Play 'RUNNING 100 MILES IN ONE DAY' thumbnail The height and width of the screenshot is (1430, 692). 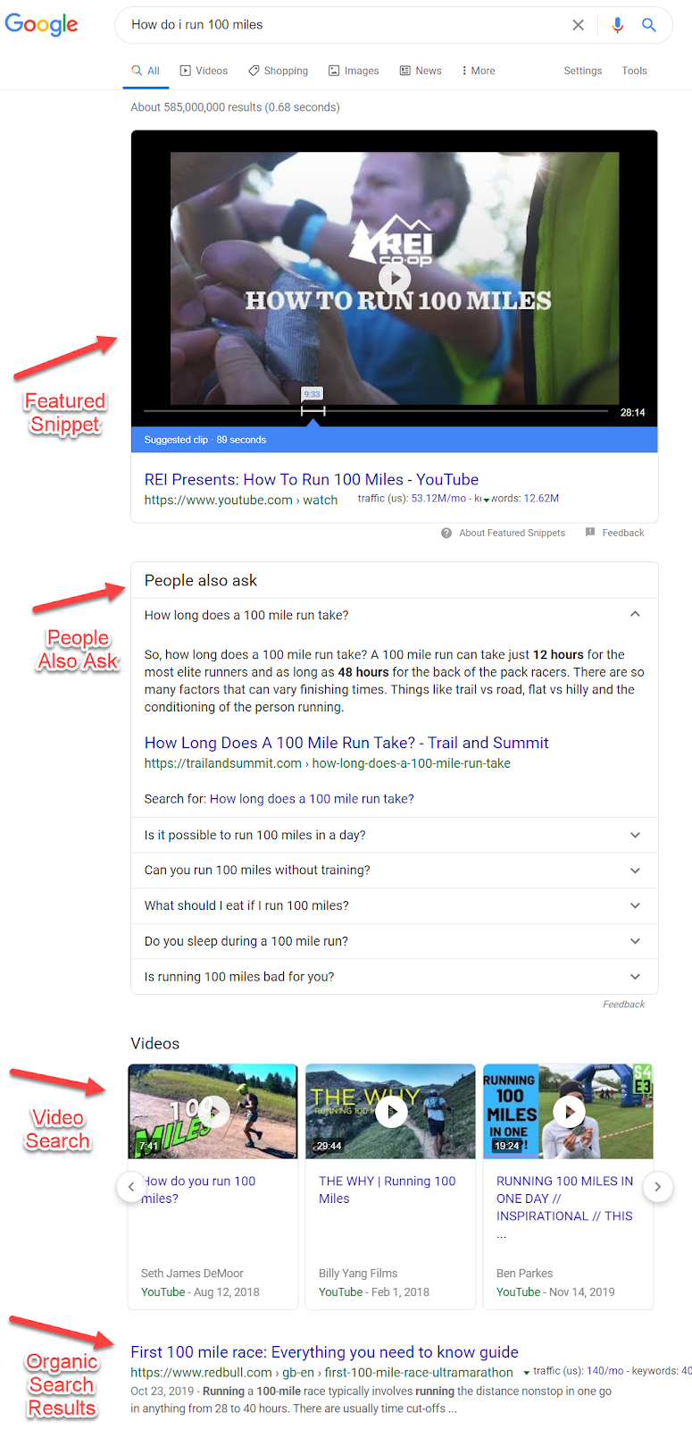click(x=568, y=1111)
